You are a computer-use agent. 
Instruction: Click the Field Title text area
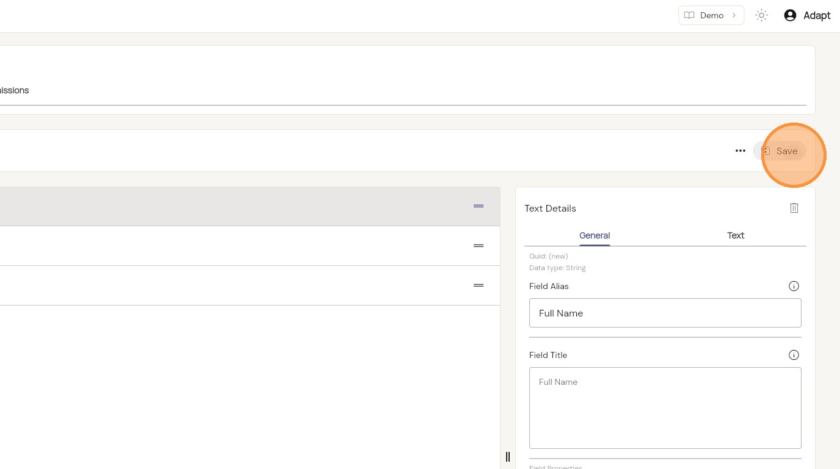tap(665, 407)
